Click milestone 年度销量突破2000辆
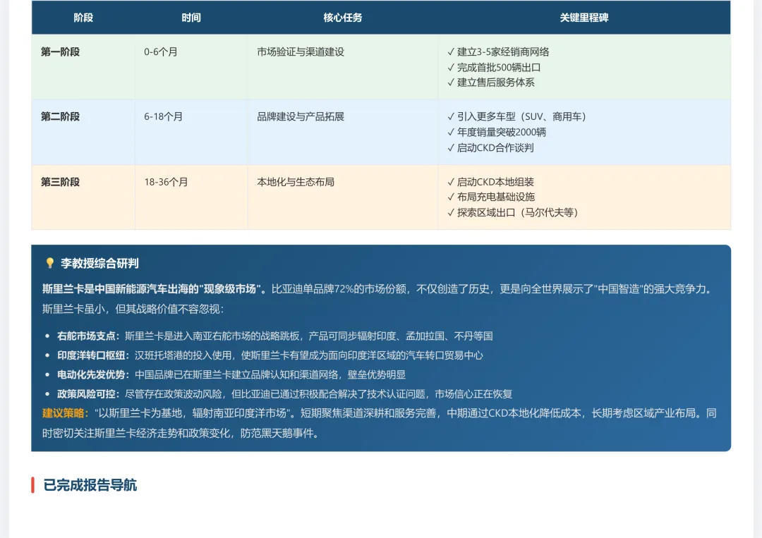 pos(497,132)
